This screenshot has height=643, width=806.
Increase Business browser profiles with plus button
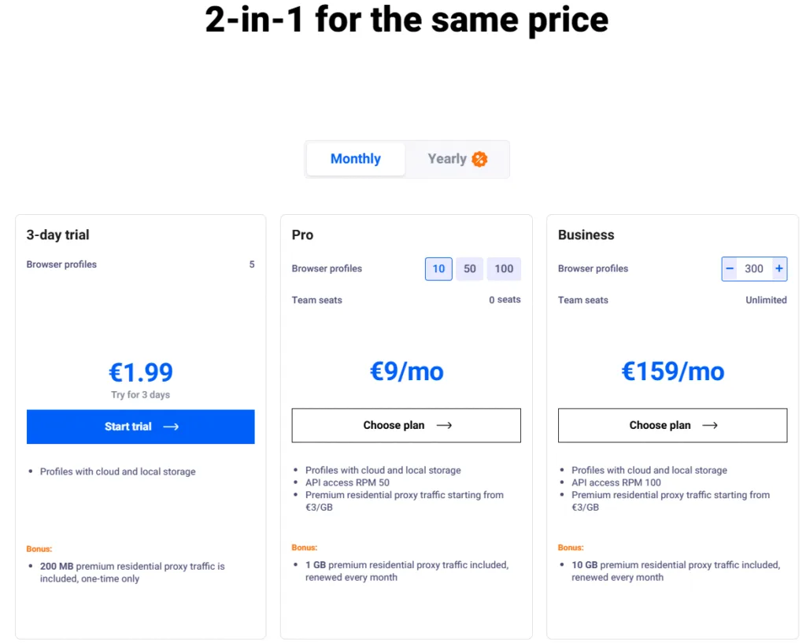[x=778, y=268]
